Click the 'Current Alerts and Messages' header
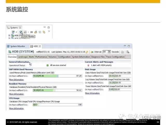The height and width of the screenshot is (125, 166). 99,62
